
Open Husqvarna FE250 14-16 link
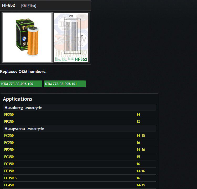click(x=9, y=150)
